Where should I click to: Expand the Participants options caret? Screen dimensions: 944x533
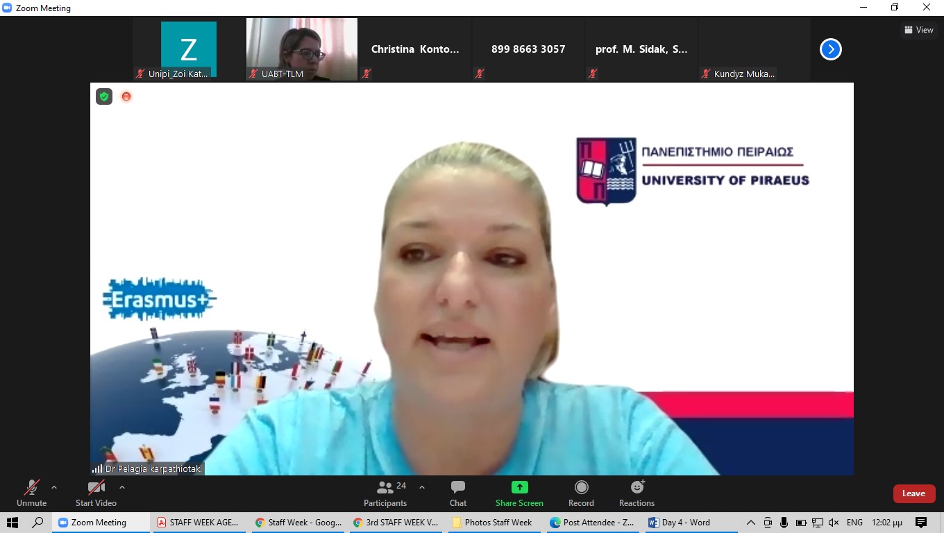point(421,487)
